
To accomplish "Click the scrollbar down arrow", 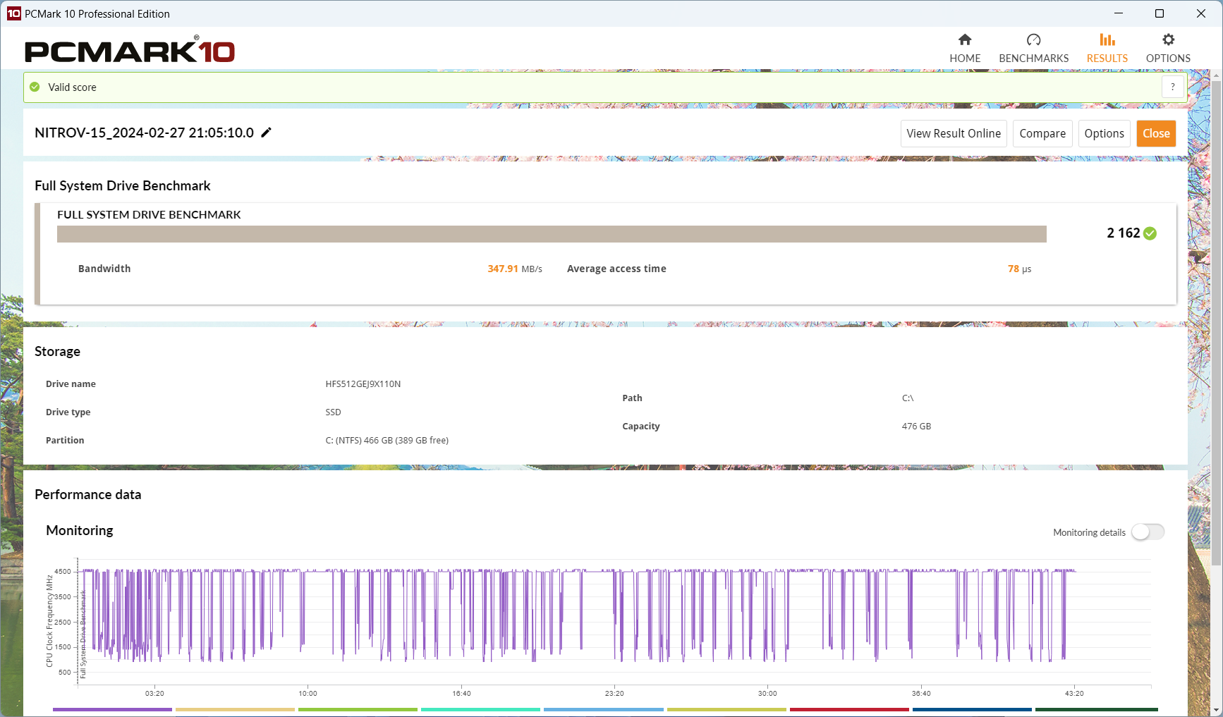I will point(1217,710).
